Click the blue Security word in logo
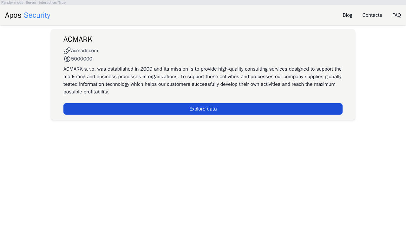This screenshot has width=406, height=228. point(37,15)
